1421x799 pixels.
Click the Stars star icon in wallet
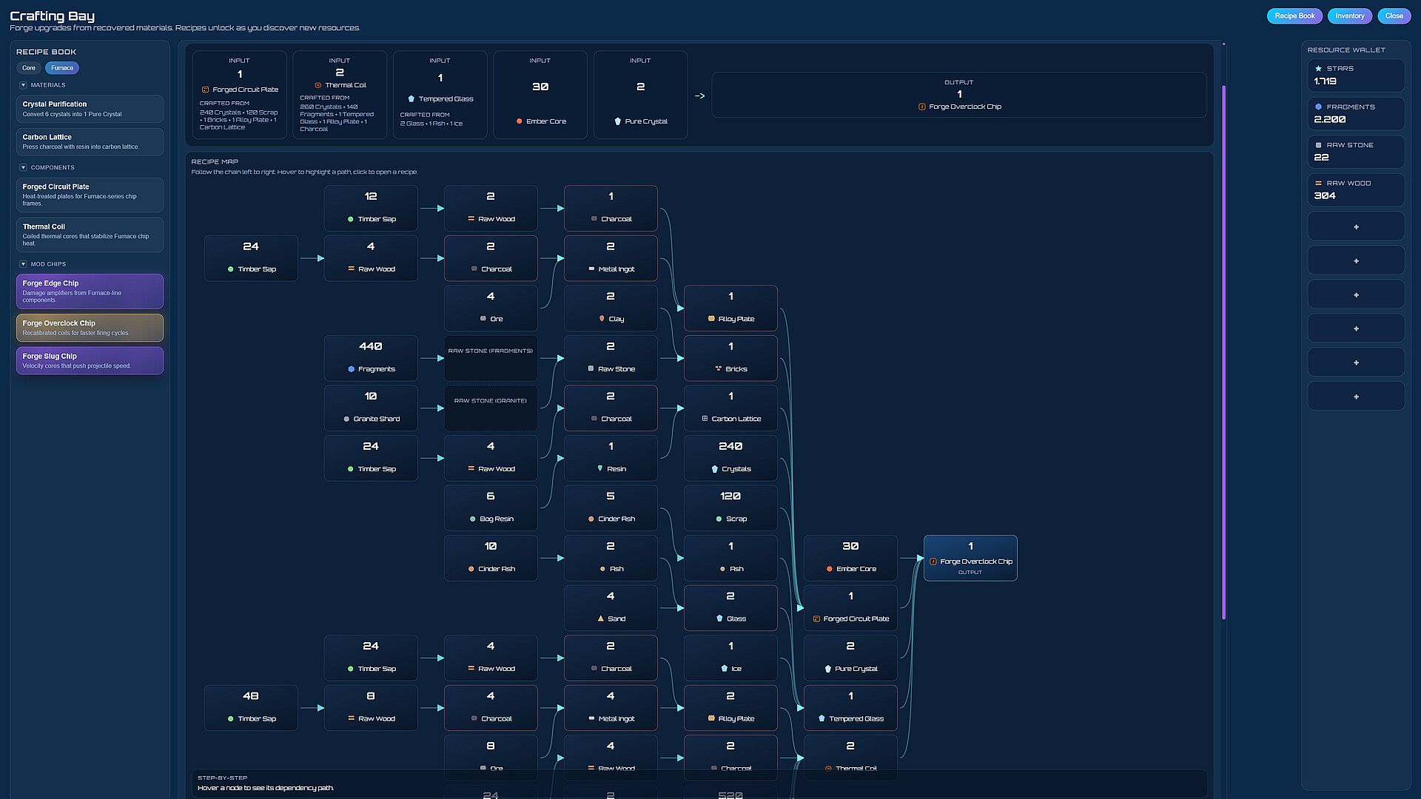1318,68
